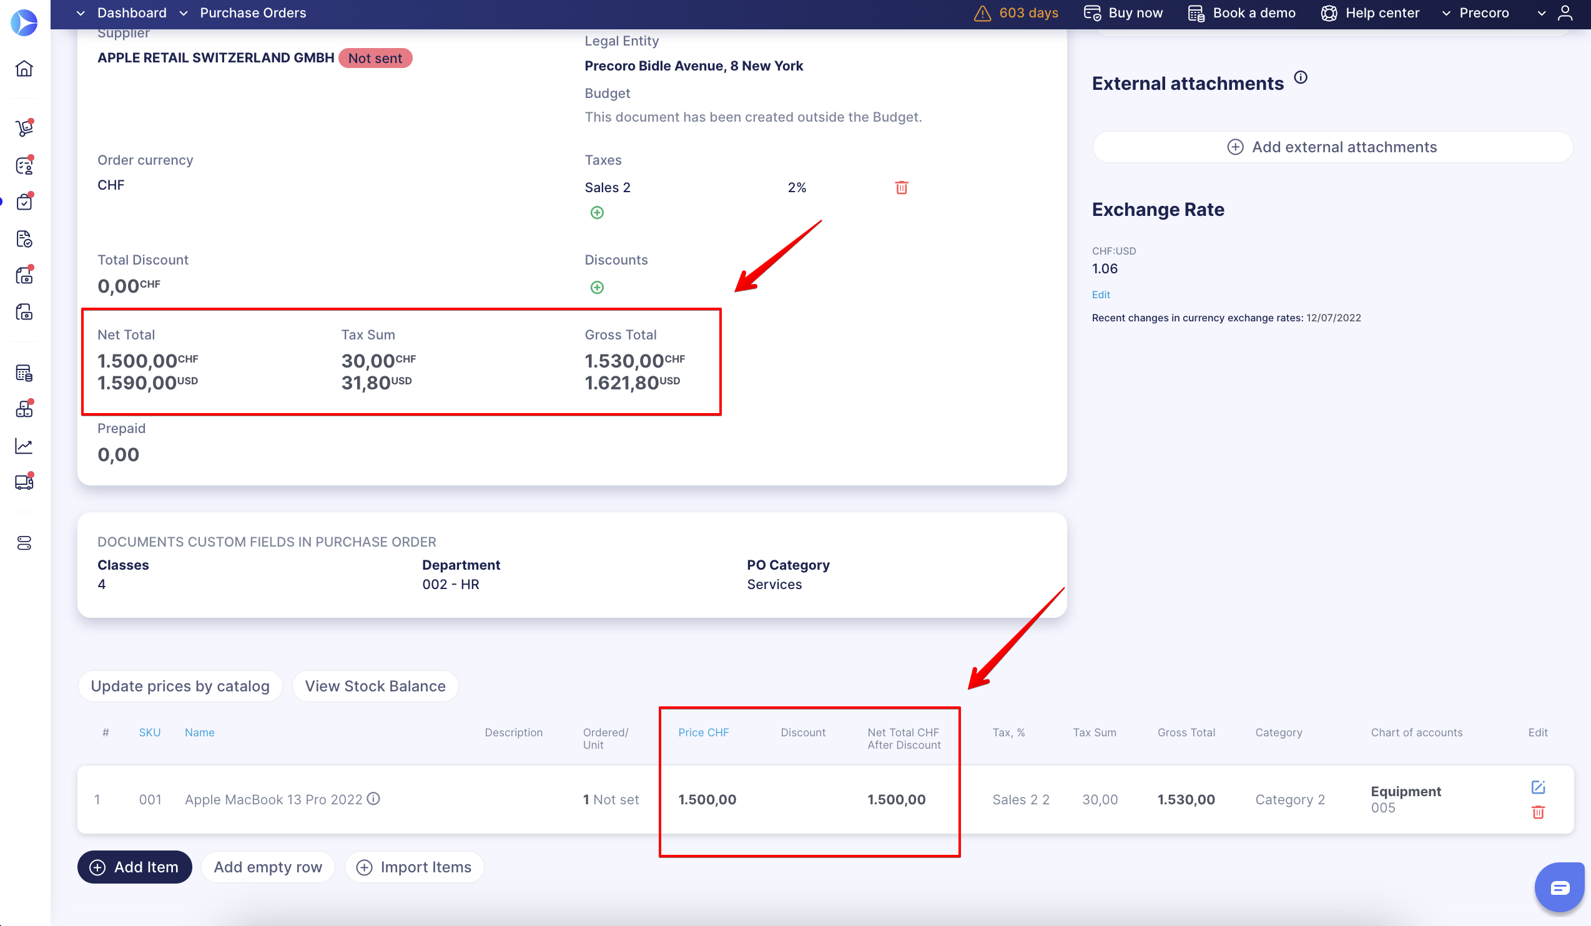Screen dimensions: 1591x926
Task: Open the user profile icon
Action: [x=1565, y=12]
